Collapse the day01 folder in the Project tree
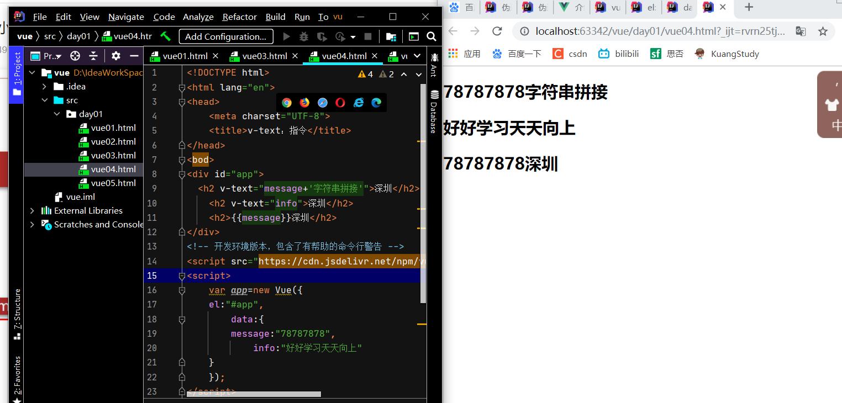The image size is (842, 403). point(57,114)
